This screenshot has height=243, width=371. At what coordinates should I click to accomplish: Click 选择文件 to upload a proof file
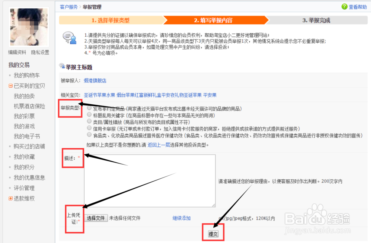pos(96,218)
